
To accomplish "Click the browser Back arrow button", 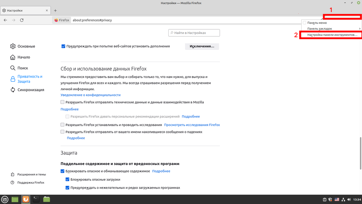I will (5, 20).
